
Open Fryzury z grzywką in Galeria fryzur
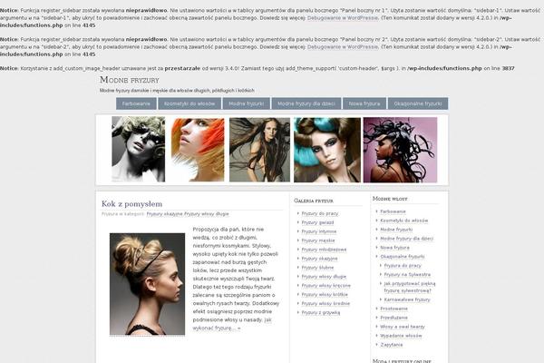(321, 312)
